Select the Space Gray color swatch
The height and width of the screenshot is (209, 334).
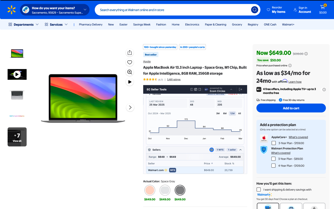click(180, 190)
